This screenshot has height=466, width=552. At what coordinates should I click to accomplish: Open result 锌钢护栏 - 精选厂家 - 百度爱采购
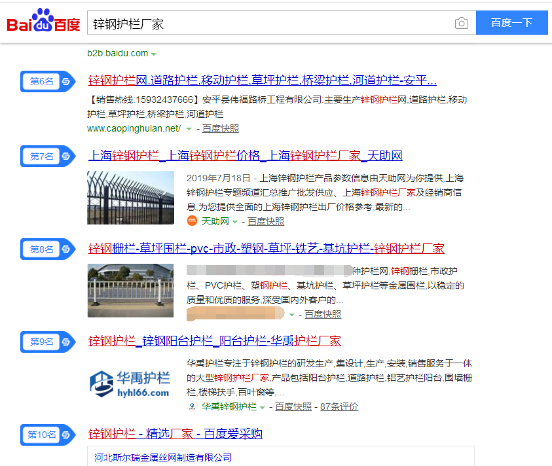click(x=175, y=434)
